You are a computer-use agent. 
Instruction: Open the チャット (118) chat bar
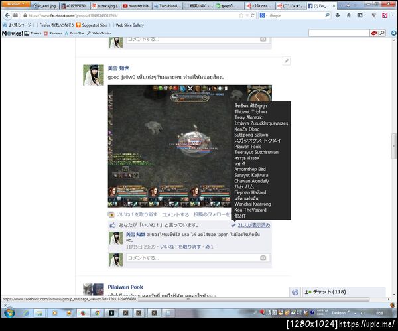[x=344, y=292]
